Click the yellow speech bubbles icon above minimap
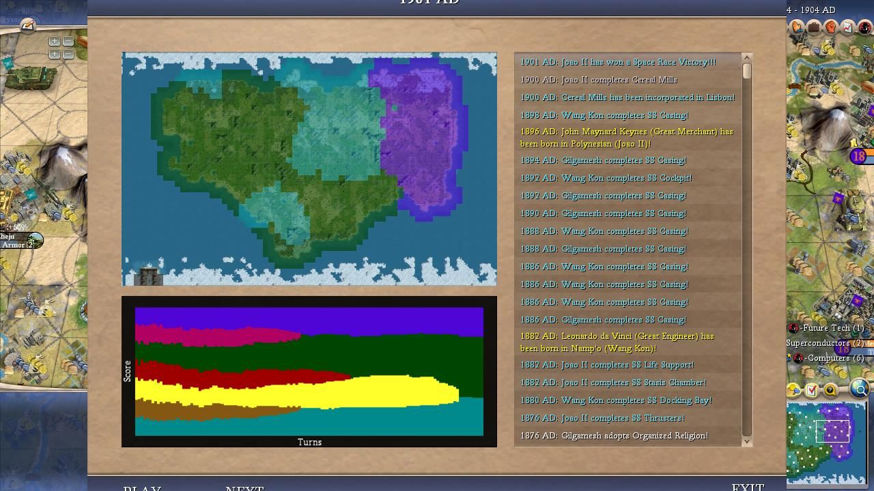Screen dimensions: 874x491 point(794,390)
